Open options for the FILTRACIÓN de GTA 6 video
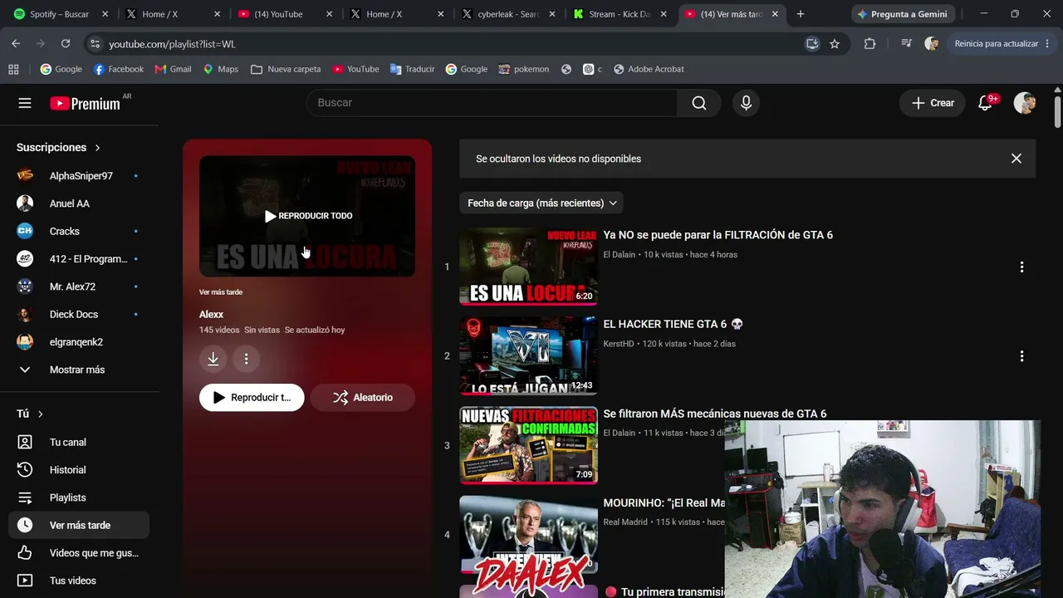The width and height of the screenshot is (1063, 598). pyautogui.click(x=1021, y=267)
